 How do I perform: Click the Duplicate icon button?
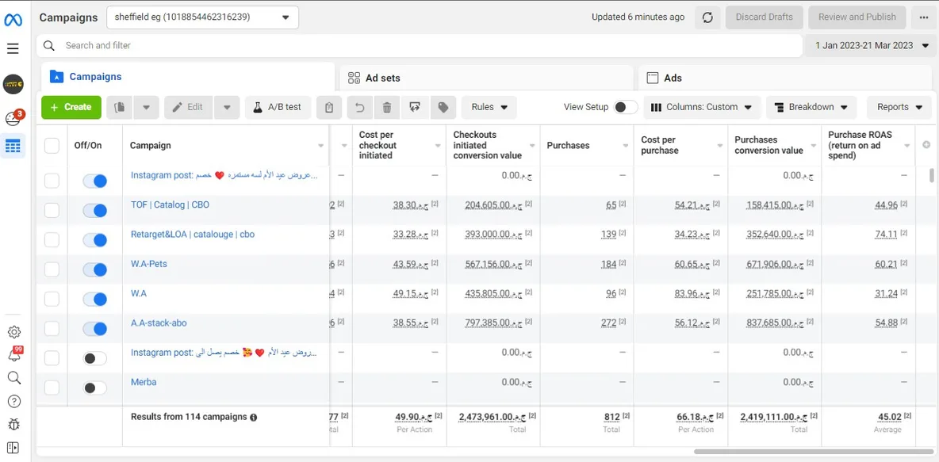pos(120,107)
